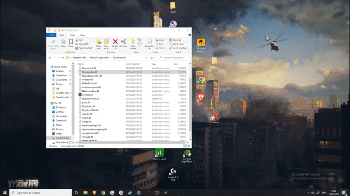
Task: Click the taskbar 'Type here to search' box
Action: tap(41, 192)
